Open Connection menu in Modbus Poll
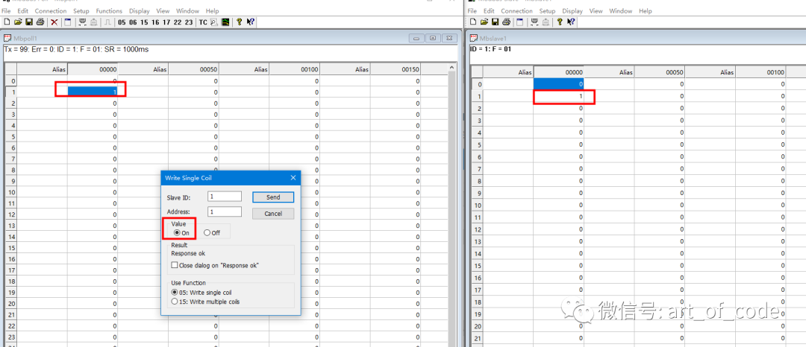 (51, 10)
